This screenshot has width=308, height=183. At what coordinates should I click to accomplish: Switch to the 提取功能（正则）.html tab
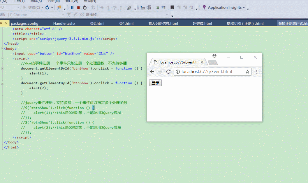tap(245, 23)
